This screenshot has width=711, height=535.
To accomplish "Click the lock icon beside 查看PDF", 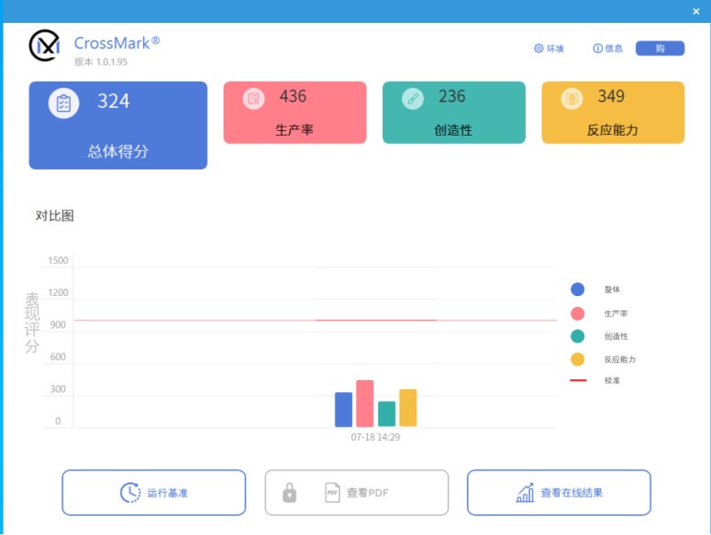I will (289, 493).
